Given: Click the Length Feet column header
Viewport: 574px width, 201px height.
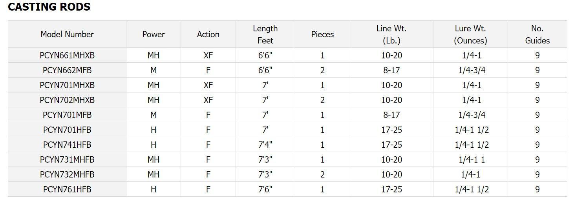Looking at the screenshot, I should (265, 34).
